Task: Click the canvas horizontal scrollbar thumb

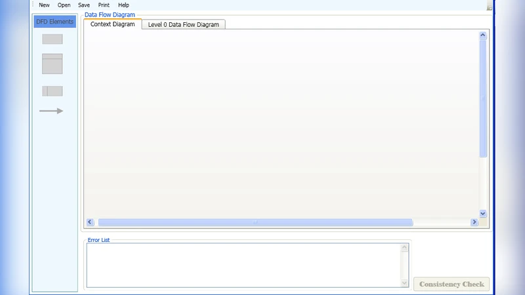Action: 255,222
